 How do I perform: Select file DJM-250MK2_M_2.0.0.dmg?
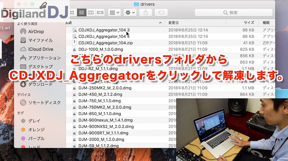pyautogui.click(x=105, y=88)
